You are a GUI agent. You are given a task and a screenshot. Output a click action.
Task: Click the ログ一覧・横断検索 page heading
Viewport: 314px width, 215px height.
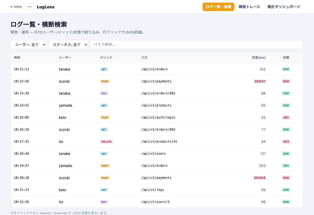click(x=39, y=24)
